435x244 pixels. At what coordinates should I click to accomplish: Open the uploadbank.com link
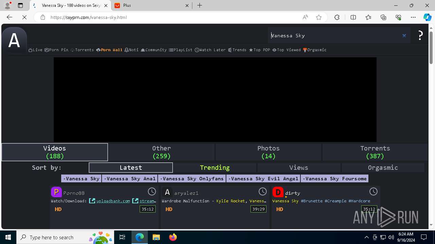tap(113, 201)
